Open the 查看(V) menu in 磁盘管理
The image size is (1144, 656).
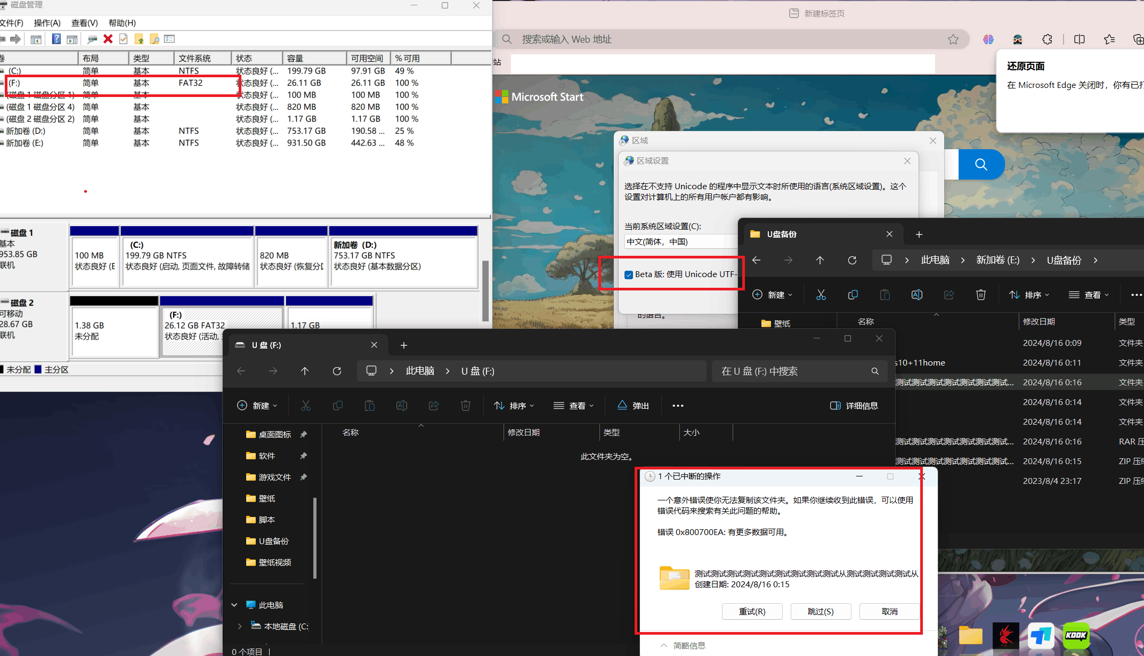click(84, 22)
